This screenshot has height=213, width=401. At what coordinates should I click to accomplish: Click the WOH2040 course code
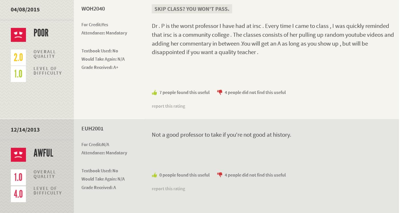point(93,9)
